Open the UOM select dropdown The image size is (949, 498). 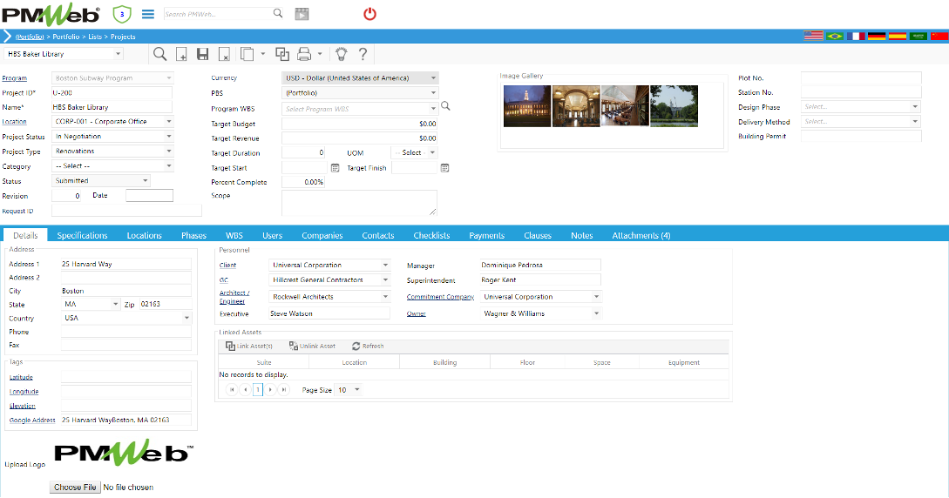click(432, 153)
